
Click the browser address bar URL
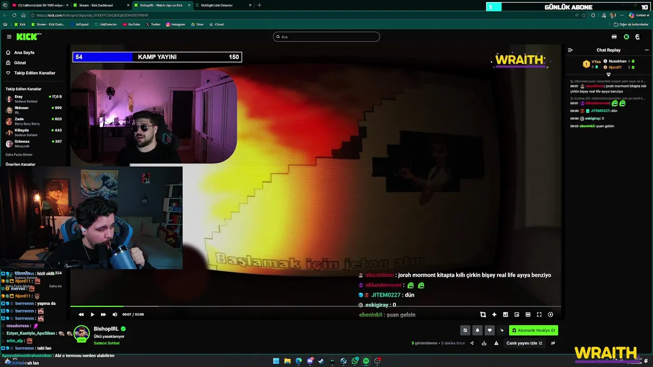point(92,15)
